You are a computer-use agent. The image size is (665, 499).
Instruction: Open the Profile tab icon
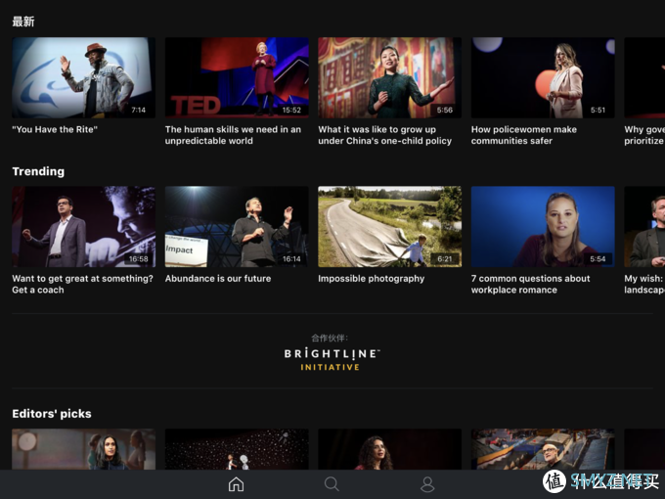pos(427,484)
